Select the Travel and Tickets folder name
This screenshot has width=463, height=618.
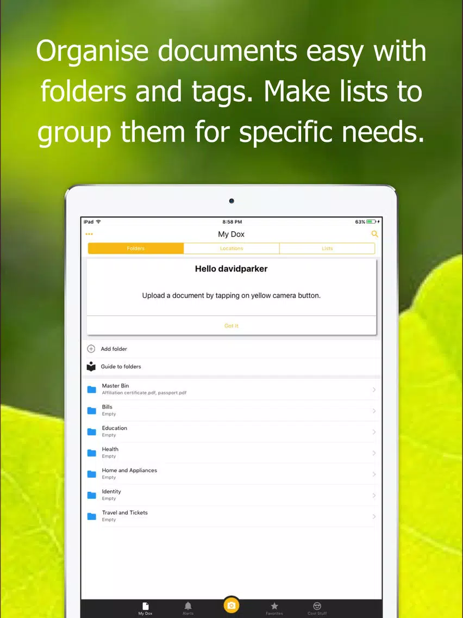click(125, 513)
